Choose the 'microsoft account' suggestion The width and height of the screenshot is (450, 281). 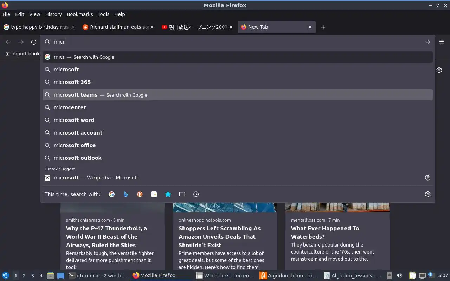238,133
